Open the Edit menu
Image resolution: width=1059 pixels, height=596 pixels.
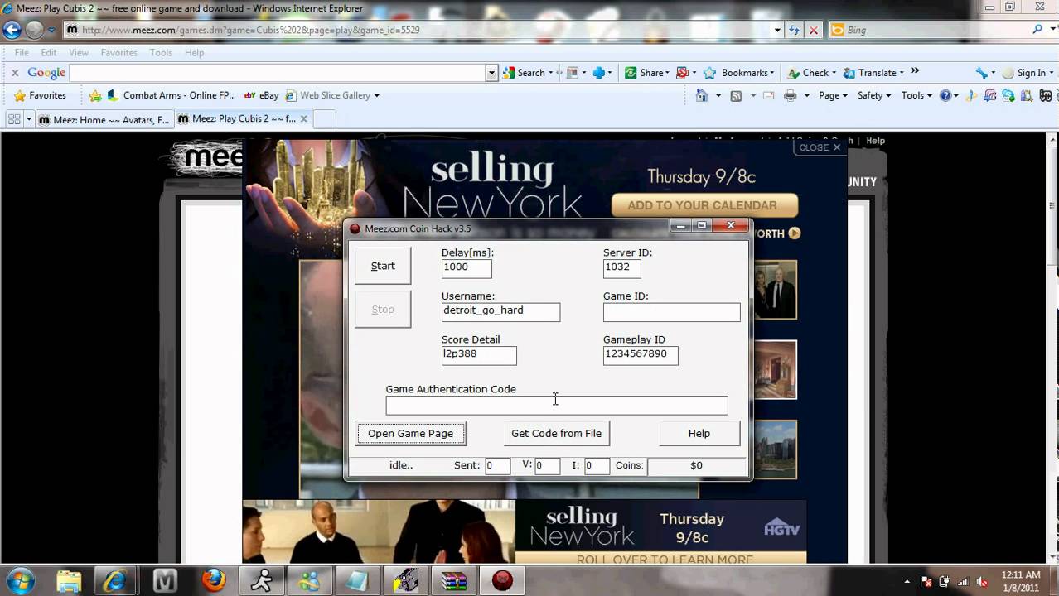(49, 52)
